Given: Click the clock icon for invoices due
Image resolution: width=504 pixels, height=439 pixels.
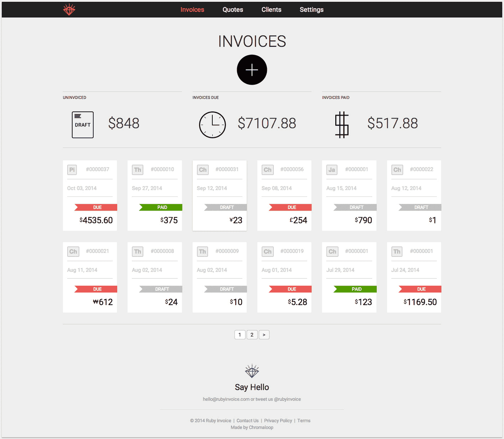Looking at the screenshot, I should coord(213,125).
